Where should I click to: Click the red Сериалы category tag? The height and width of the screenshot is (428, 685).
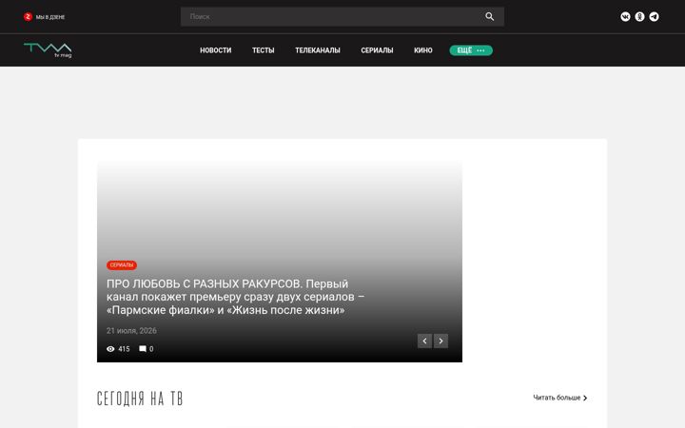click(x=122, y=265)
